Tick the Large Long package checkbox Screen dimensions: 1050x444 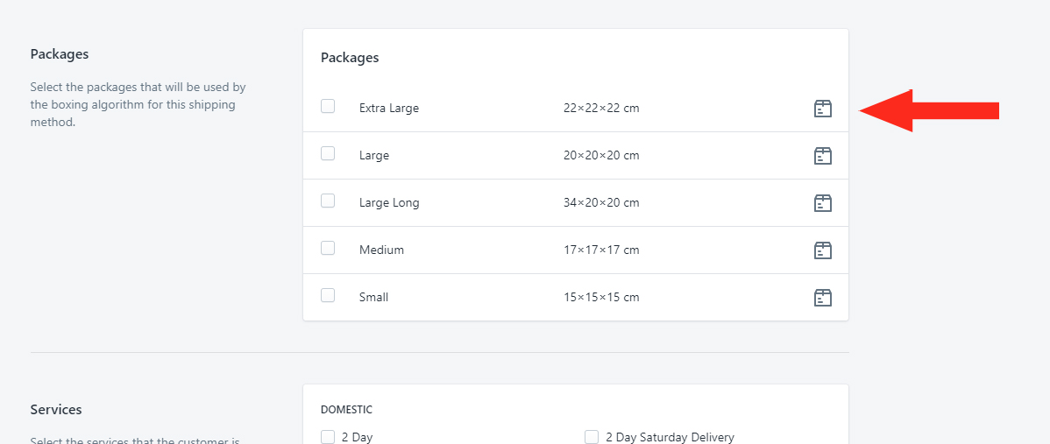click(x=328, y=201)
